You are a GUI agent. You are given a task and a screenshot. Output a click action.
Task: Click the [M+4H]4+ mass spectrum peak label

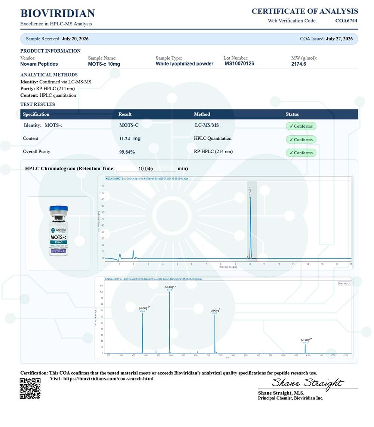(170, 287)
